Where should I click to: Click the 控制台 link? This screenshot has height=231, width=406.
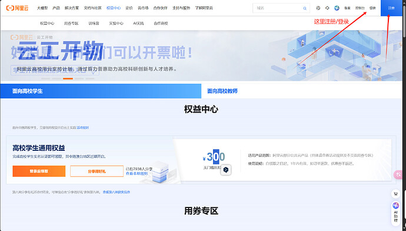click(x=360, y=8)
